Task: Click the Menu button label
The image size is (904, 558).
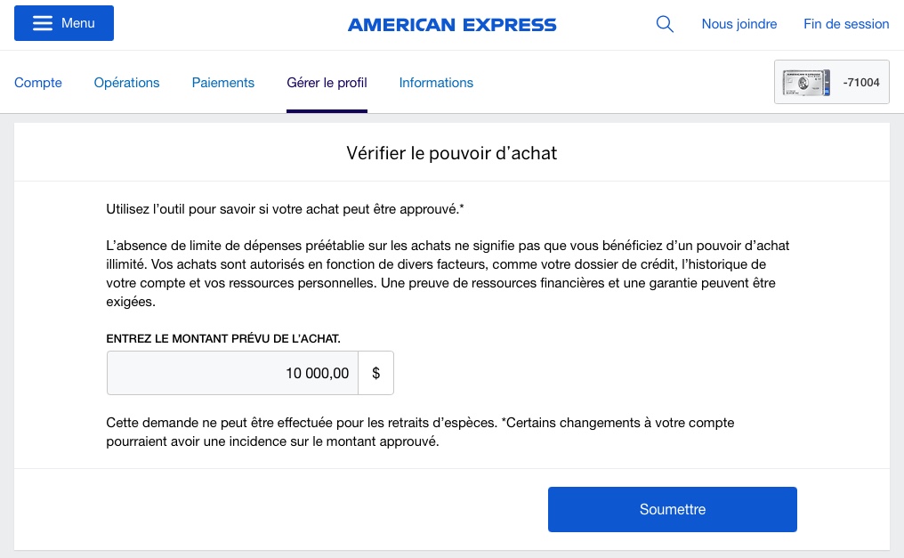Action: 77,22
